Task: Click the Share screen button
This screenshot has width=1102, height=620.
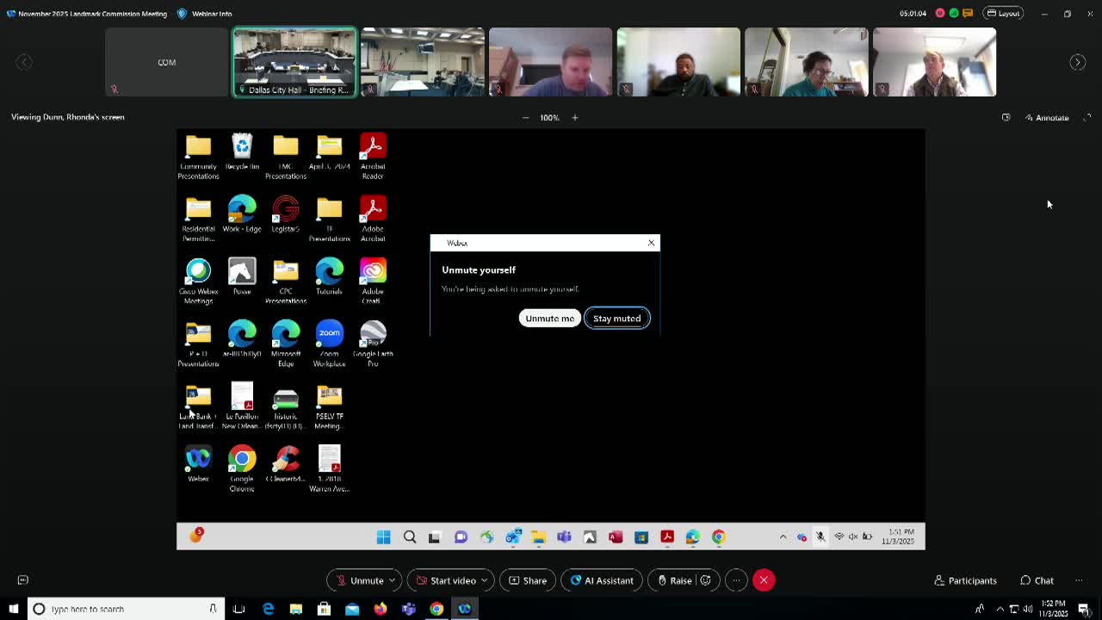Action: point(527,580)
